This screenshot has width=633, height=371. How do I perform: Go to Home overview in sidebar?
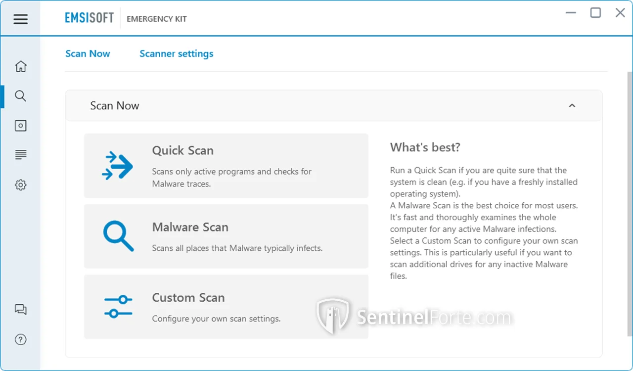point(20,66)
